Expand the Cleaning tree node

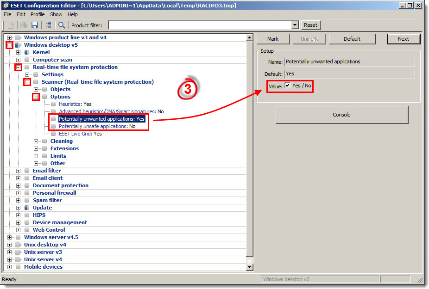tap(36, 141)
